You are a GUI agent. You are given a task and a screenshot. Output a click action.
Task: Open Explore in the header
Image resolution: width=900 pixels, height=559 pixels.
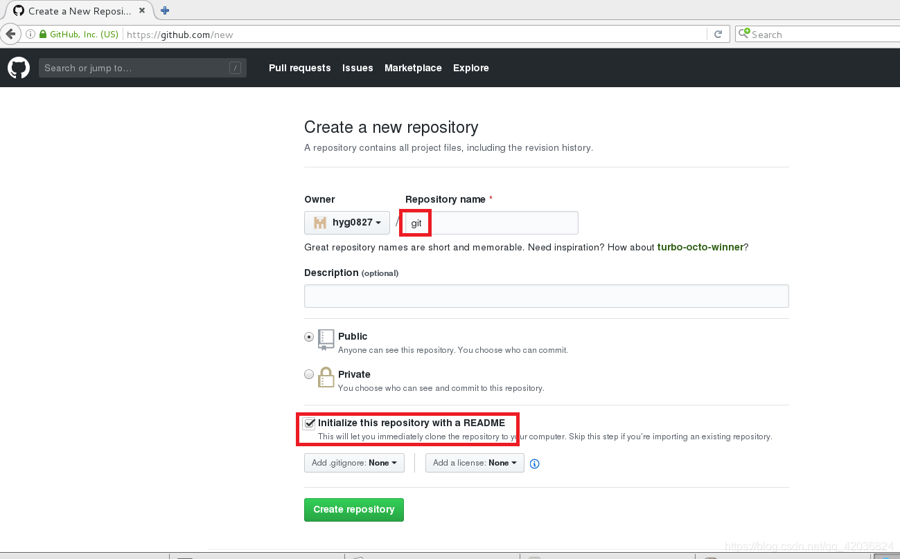[x=471, y=68]
